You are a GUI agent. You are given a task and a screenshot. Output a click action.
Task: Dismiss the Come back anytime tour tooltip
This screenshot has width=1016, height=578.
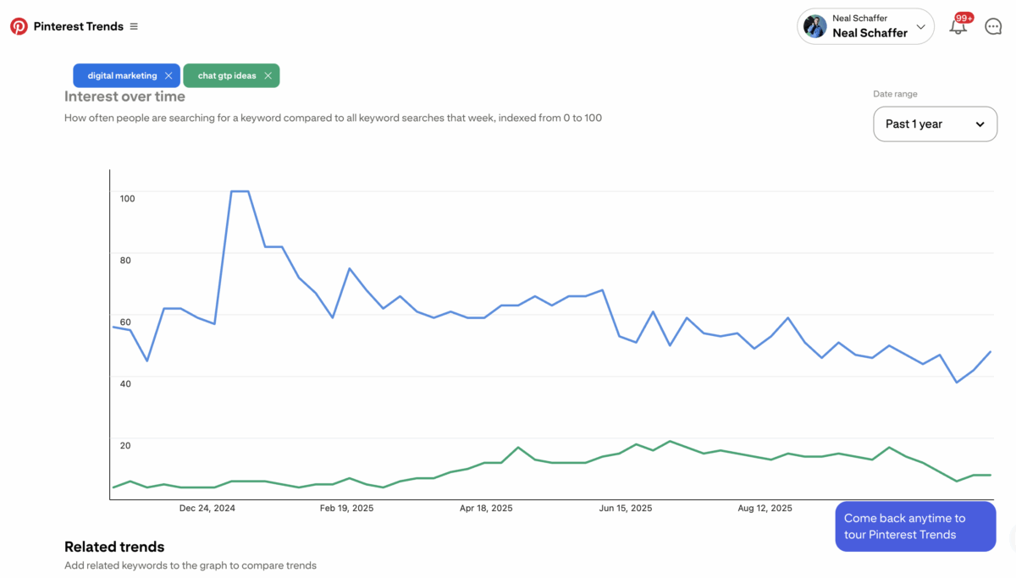pyautogui.click(x=915, y=526)
